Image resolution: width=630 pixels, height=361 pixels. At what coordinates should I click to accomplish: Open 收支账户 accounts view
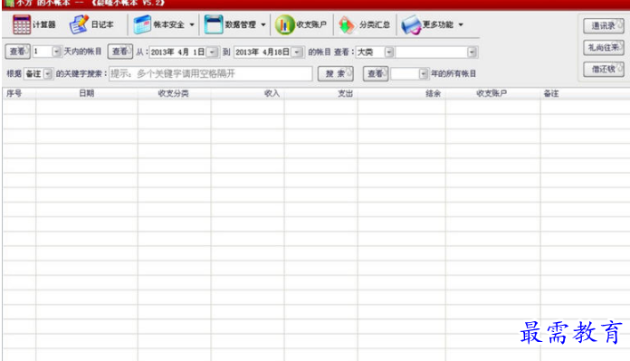click(301, 25)
